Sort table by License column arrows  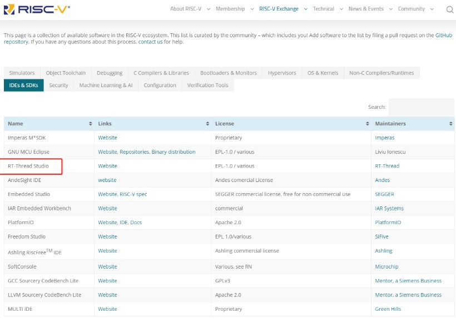click(367, 124)
